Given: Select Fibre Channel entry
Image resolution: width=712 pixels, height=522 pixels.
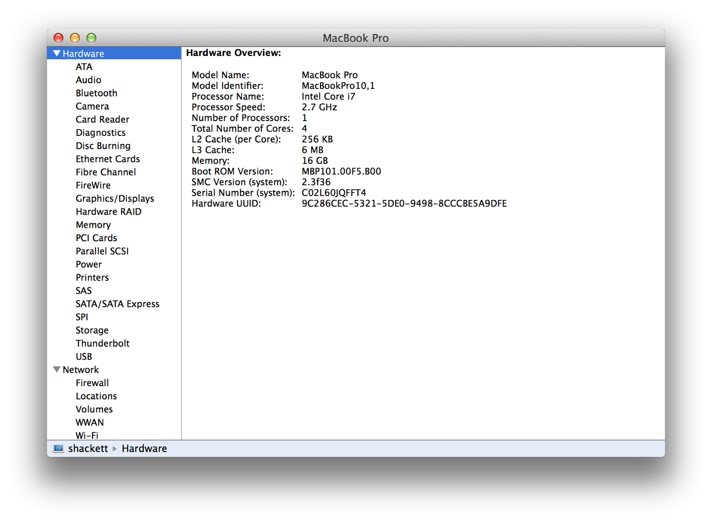Looking at the screenshot, I should [106, 172].
